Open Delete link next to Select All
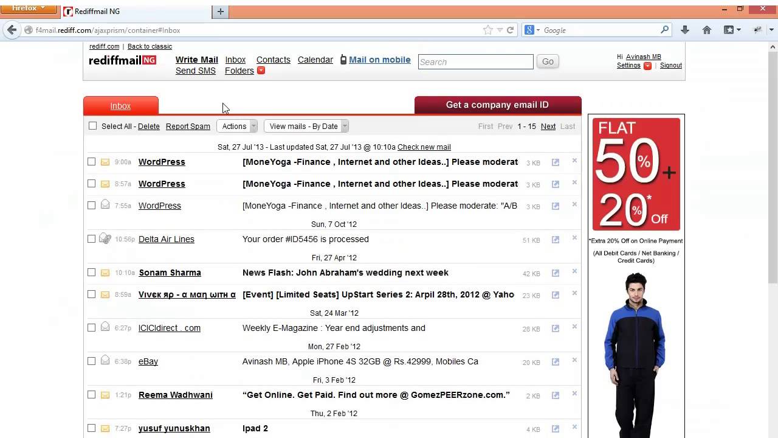Screen dimensions: 778x438 click(x=148, y=126)
